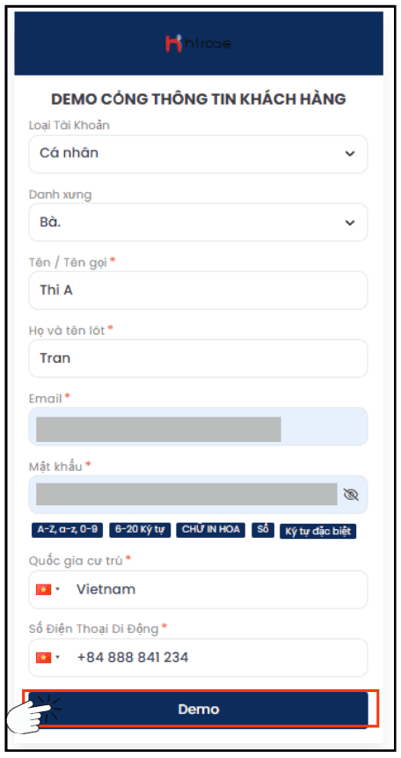401x758 pixels.
Task: Click the mobile phone number field
Action: pyautogui.click(x=198, y=658)
